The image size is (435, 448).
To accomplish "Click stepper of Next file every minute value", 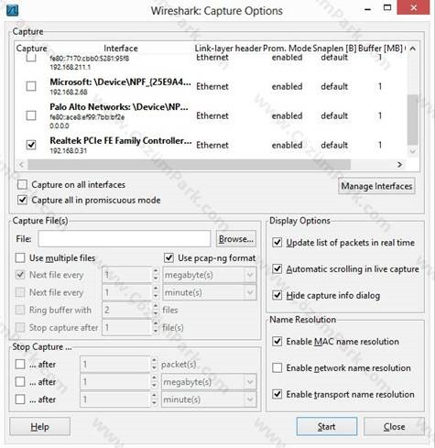I will [156, 292].
